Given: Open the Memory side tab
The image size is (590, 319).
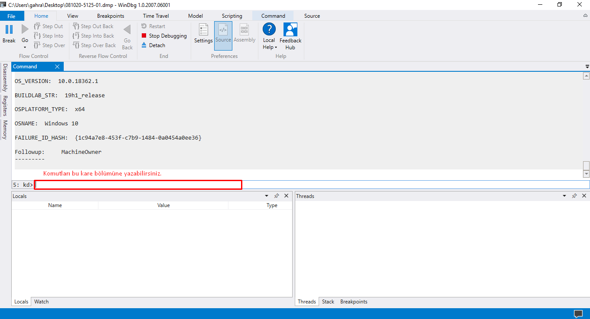Looking at the screenshot, I should coord(5,130).
